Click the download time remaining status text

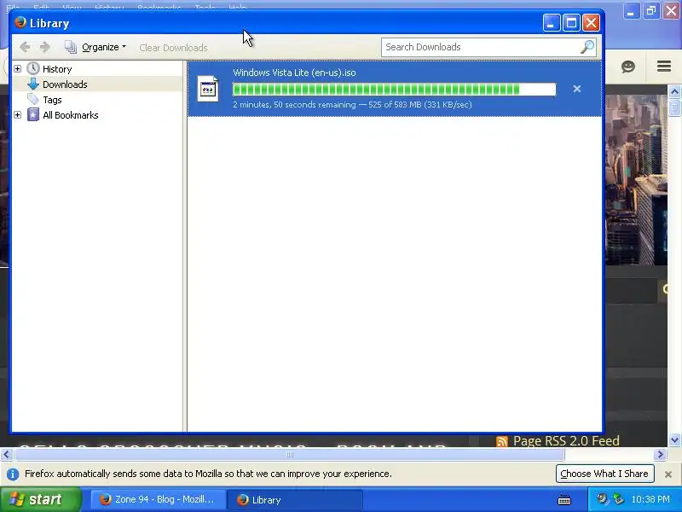[x=352, y=104]
